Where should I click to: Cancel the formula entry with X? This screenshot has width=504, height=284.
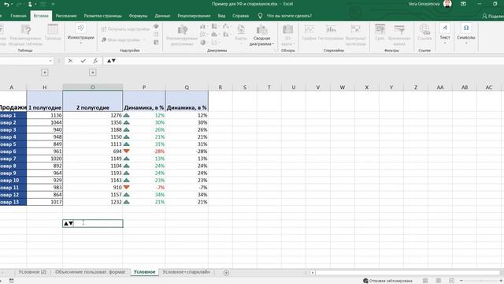(x=70, y=61)
